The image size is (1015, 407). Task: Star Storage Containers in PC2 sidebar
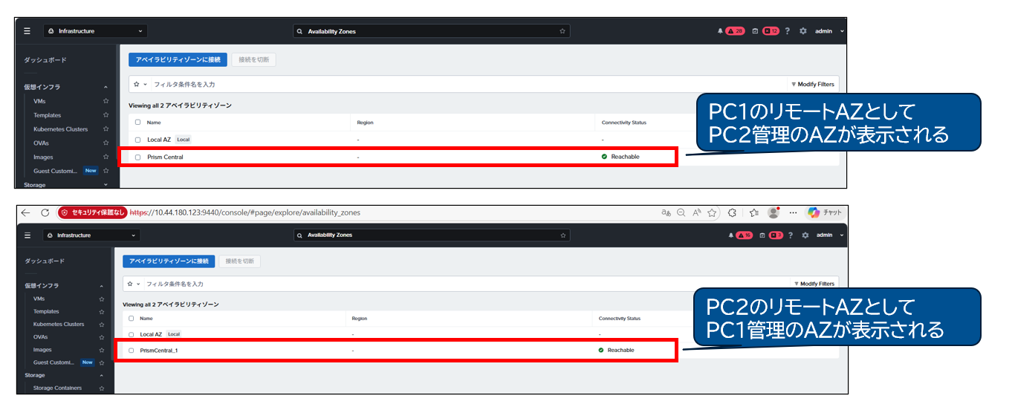[101, 388]
